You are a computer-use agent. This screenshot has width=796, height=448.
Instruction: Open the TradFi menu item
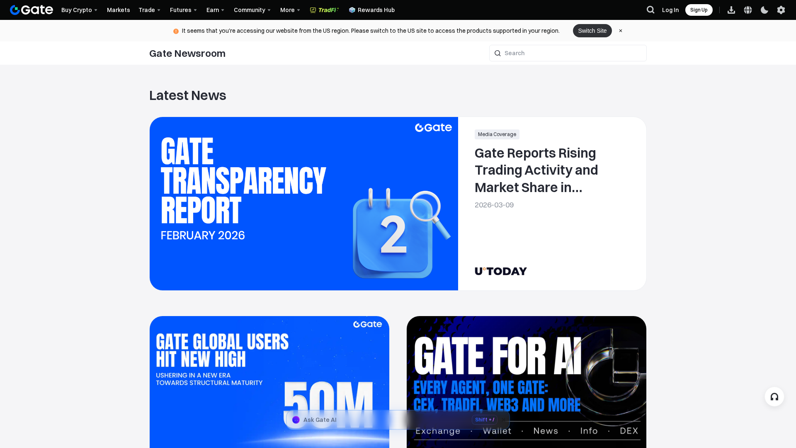click(324, 10)
